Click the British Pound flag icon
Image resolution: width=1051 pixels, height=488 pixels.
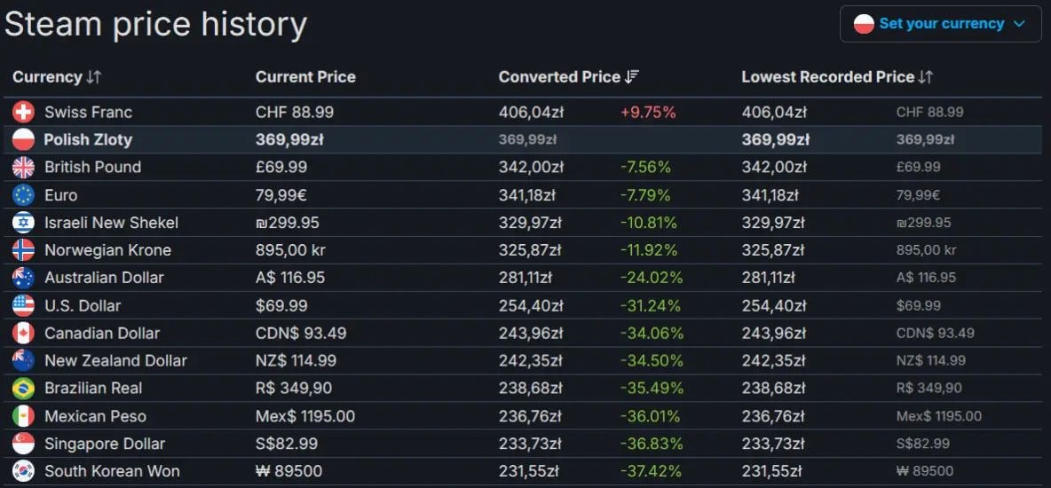tap(23, 167)
